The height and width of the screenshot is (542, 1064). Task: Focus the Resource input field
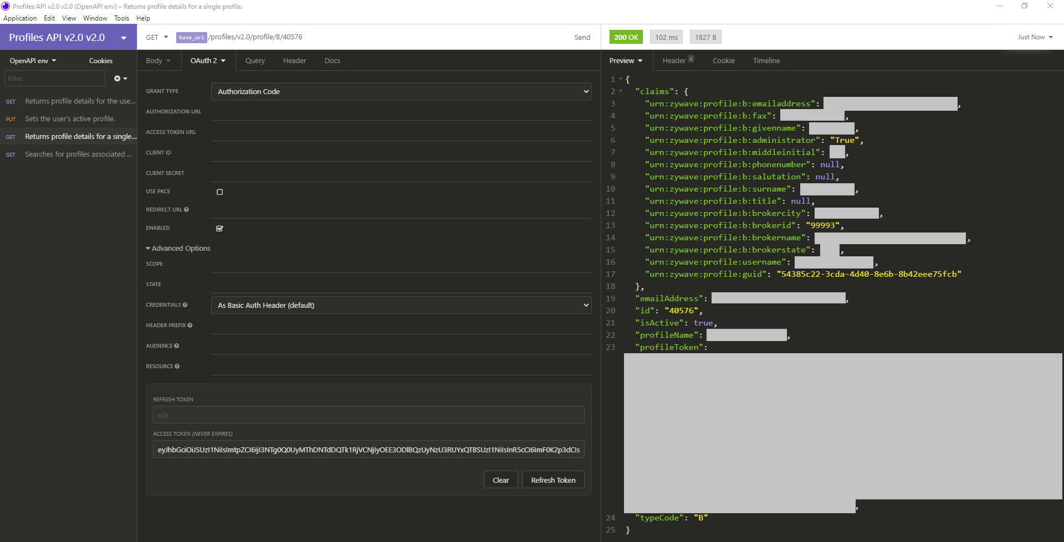(x=401, y=367)
